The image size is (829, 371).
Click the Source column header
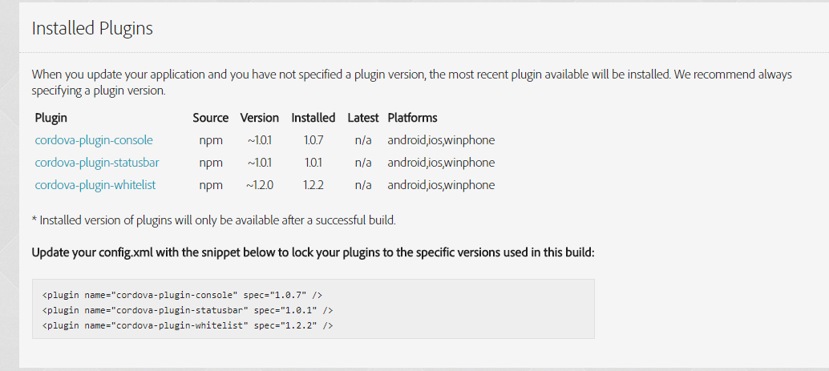[210, 118]
